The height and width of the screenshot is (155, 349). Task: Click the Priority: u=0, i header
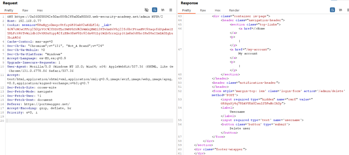[x=22, y=113]
